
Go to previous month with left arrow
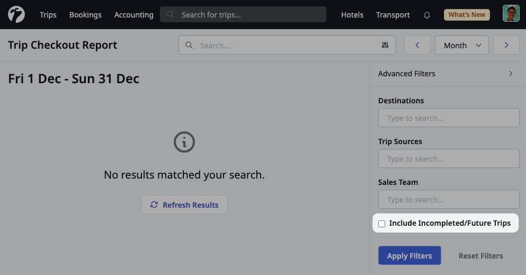pyautogui.click(x=417, y=46)
